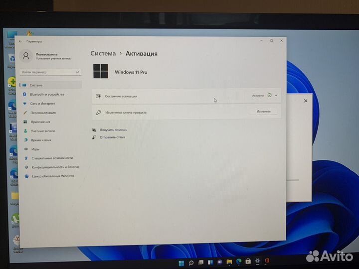Click the Windows logo beside edition name
Image resolution: width=359 pixels, height=269 pixels.
tap(101, 71)
